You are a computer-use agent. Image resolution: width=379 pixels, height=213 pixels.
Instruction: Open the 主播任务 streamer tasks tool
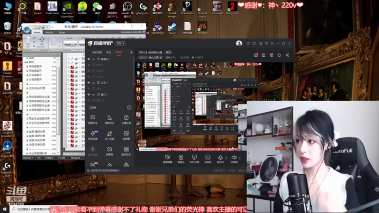(126, 120)
